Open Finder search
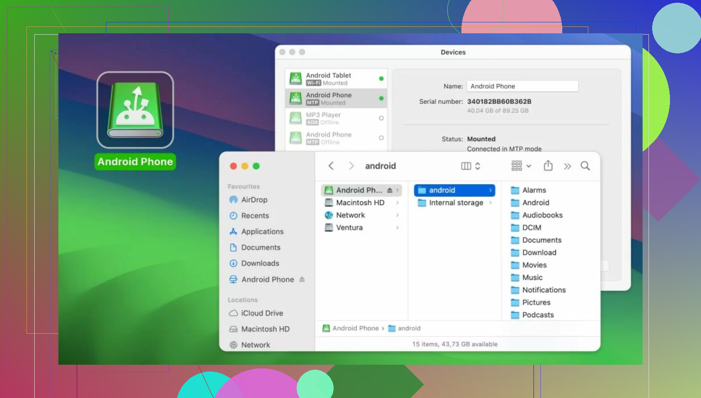701x398 pixels. [x=585, y=166]
